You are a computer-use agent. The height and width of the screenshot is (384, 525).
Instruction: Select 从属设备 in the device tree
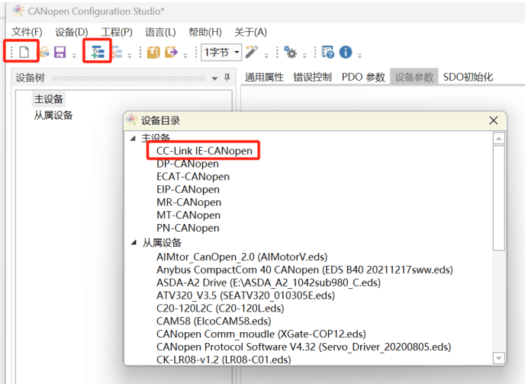pyautogui.click(x=53, y=115)
